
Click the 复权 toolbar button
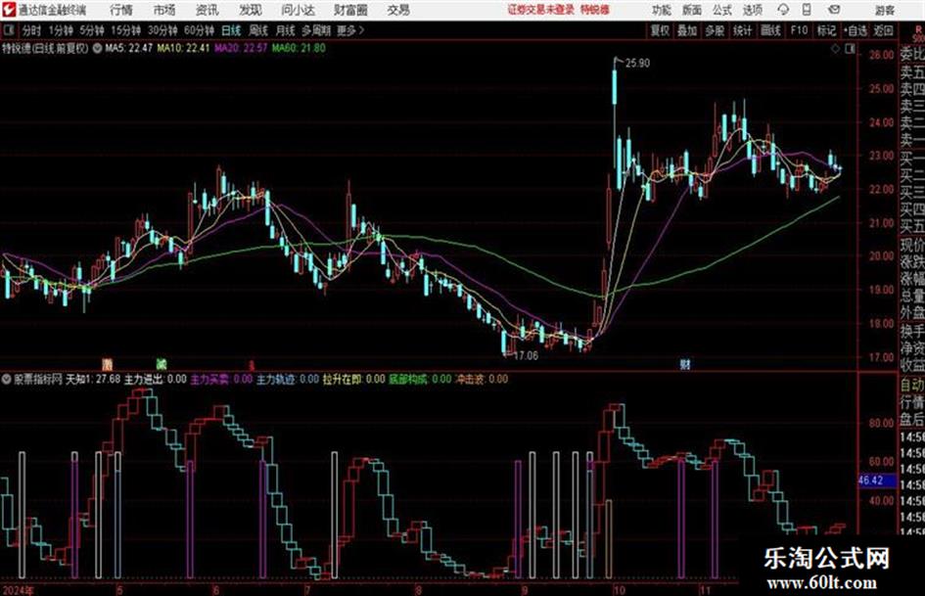[x=660, y=30]
